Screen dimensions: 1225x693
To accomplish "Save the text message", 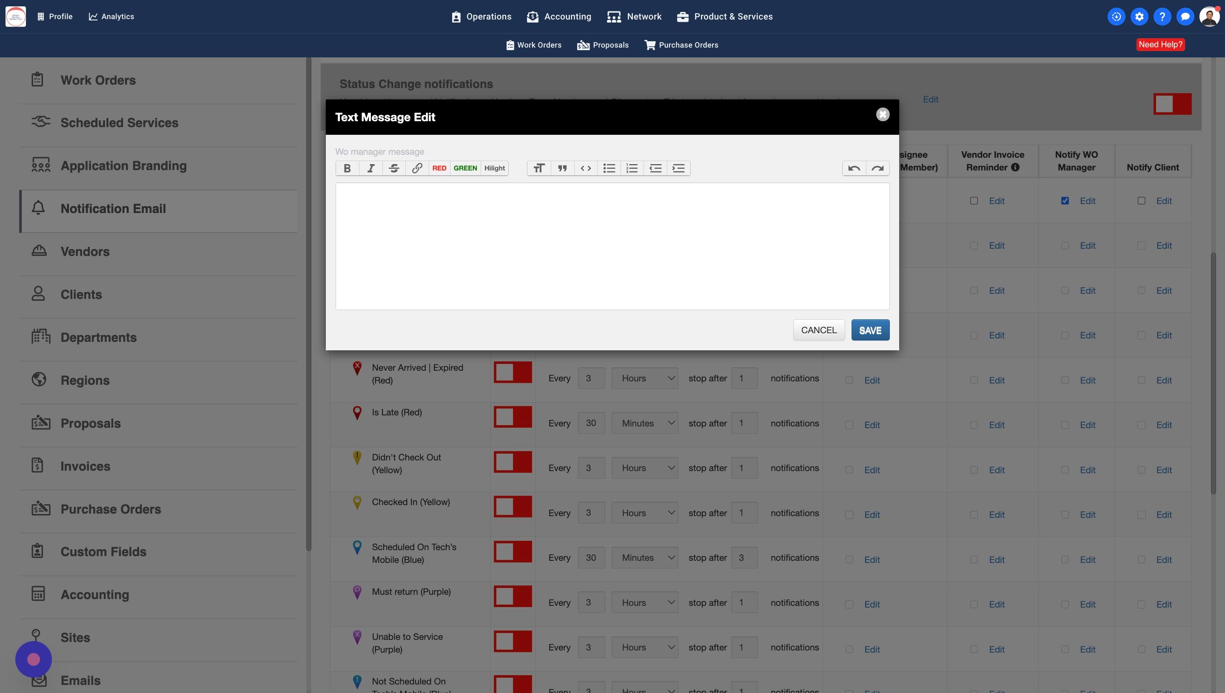I will 870,330.
